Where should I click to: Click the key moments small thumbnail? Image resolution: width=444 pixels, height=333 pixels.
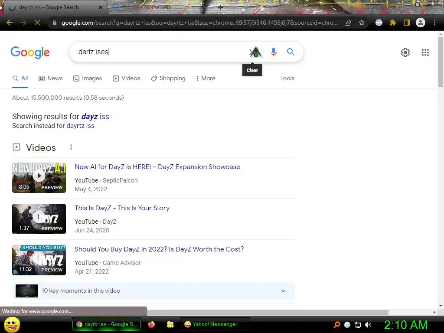(27, 291)
